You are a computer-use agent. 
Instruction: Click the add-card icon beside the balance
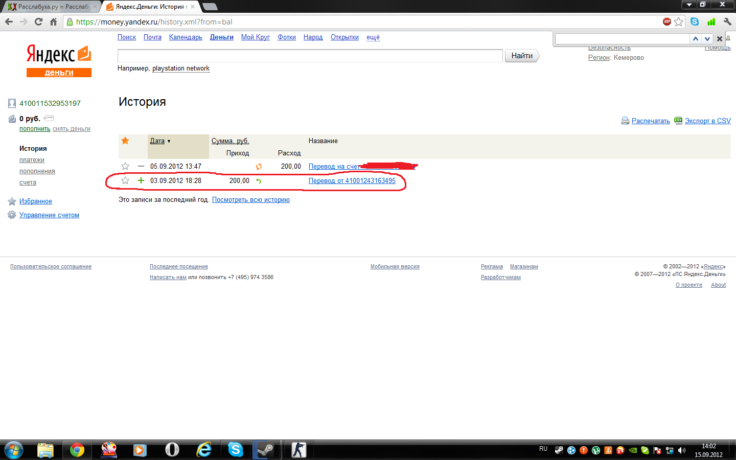[x=49, y=119]
